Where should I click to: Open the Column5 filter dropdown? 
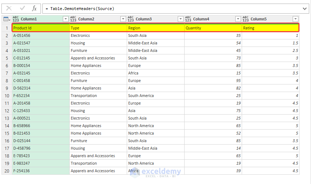(296, 19)
